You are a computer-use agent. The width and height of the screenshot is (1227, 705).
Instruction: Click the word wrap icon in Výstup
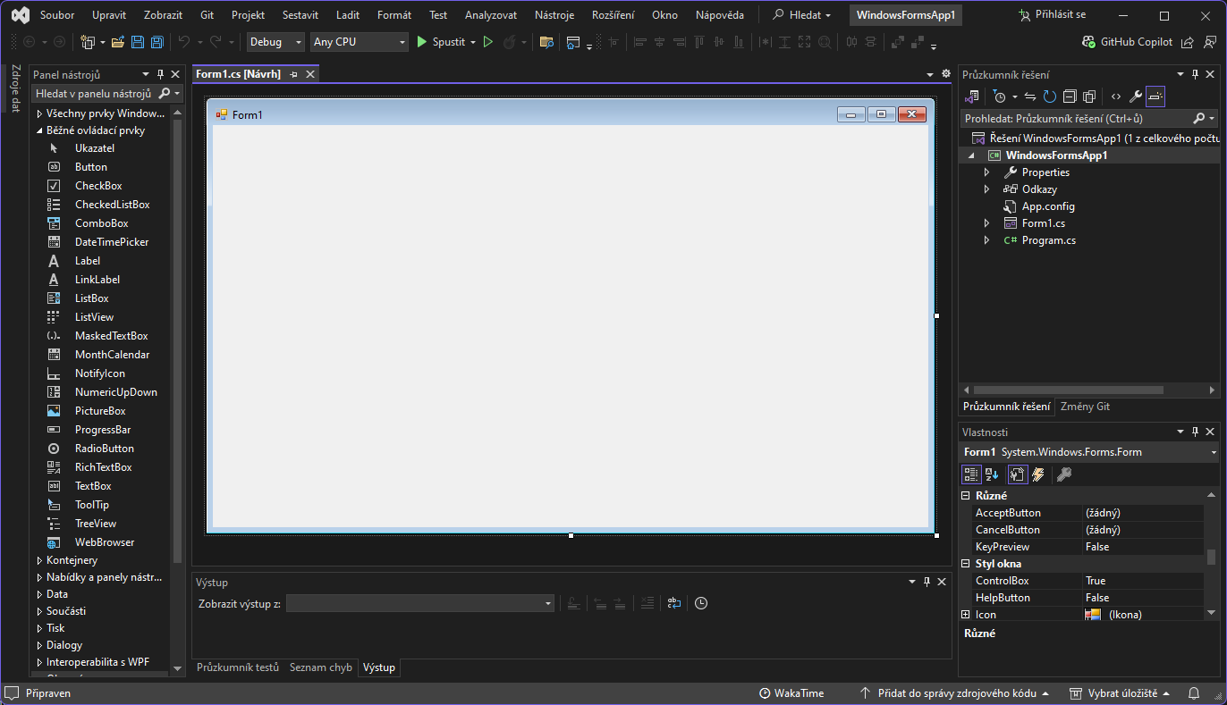[674, 603]
